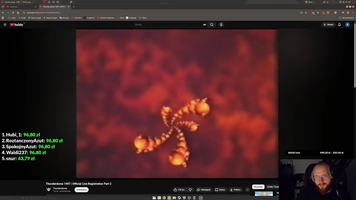Image resolution: width=356 pixels, height=200 pixels.
Task: Open the browser extensions puzzle icon
Action: [328, 12]
